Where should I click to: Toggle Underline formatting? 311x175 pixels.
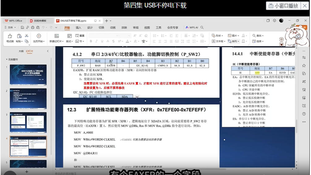coord(102,41)
